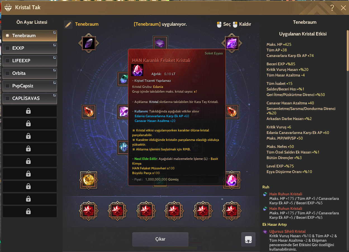The height and width of the screenshot is (252, 349).
Task: Expand the CAPLİSAVAS preset corner arrow
Action: tap(54, 95)
